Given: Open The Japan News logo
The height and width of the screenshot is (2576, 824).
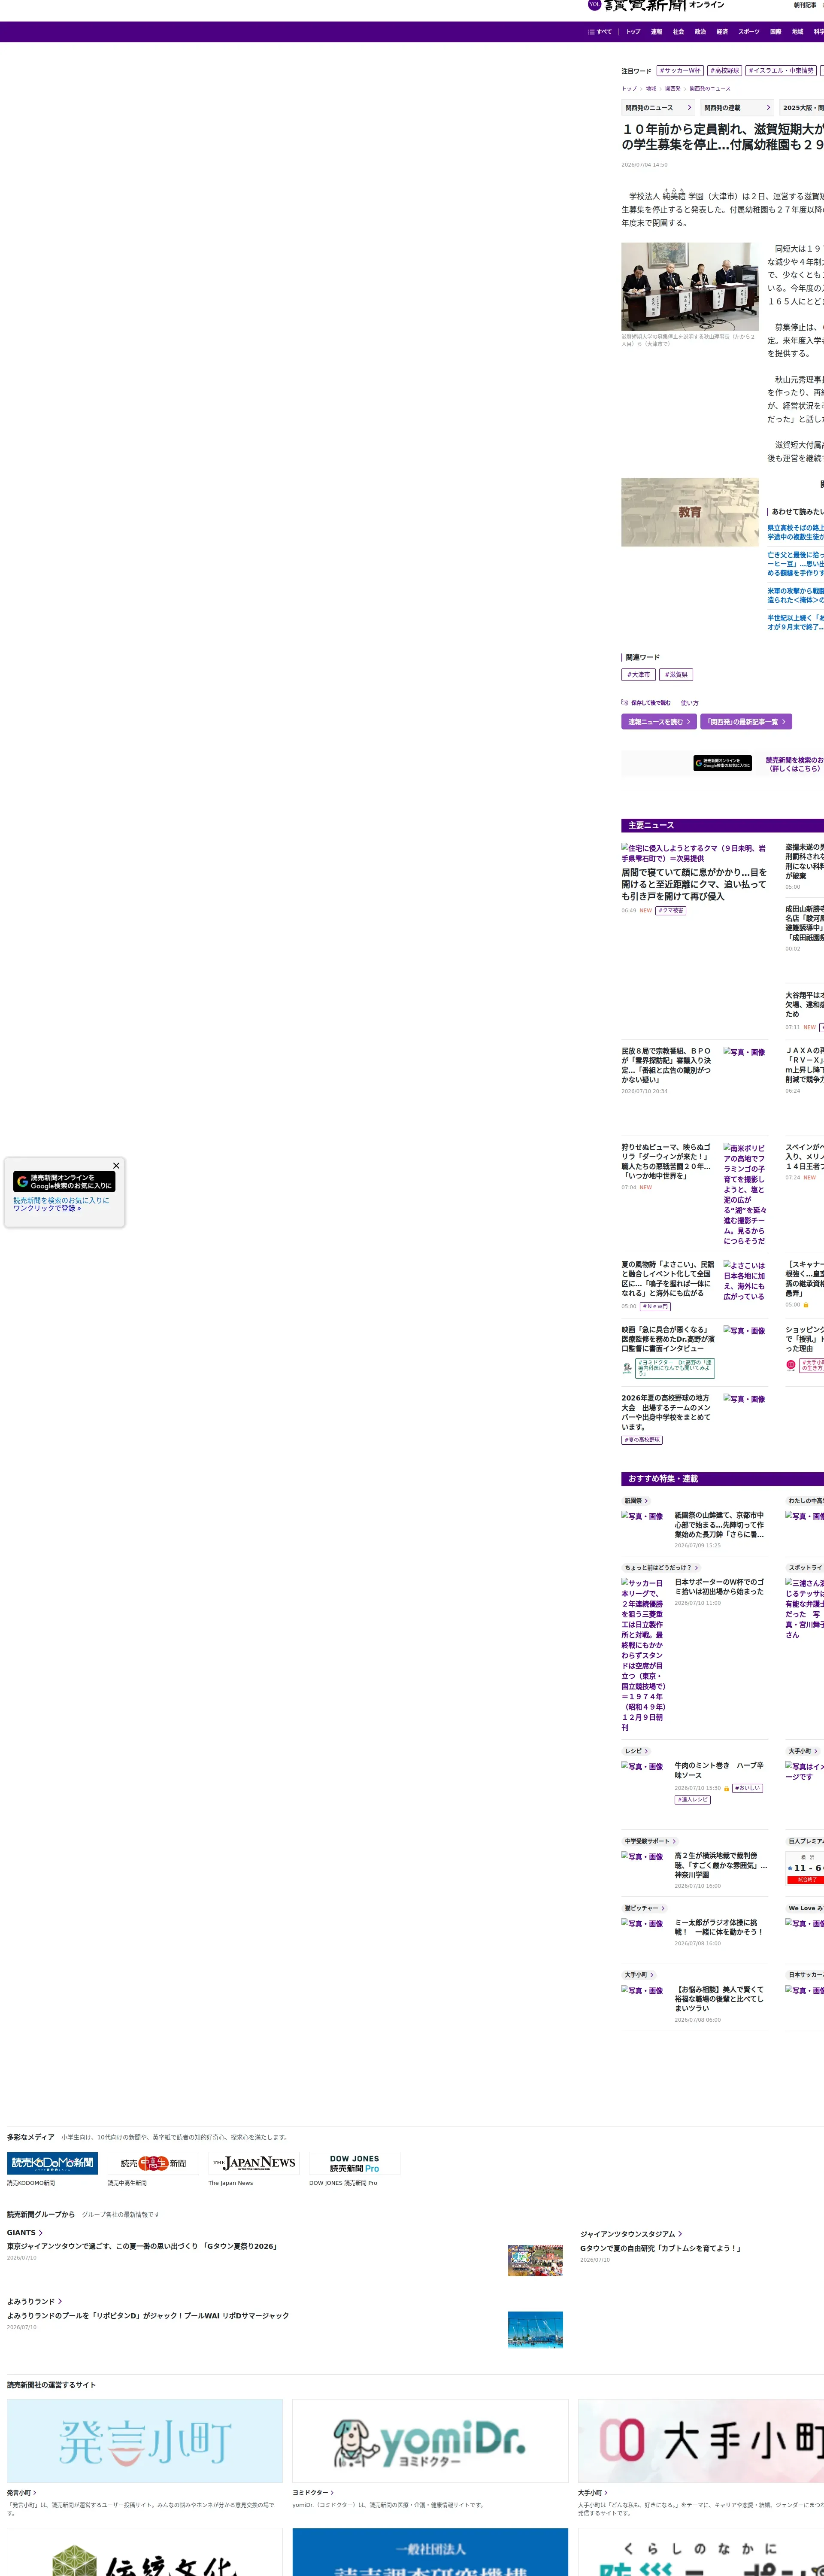Looking at the screenshot, I should 254,2163.
